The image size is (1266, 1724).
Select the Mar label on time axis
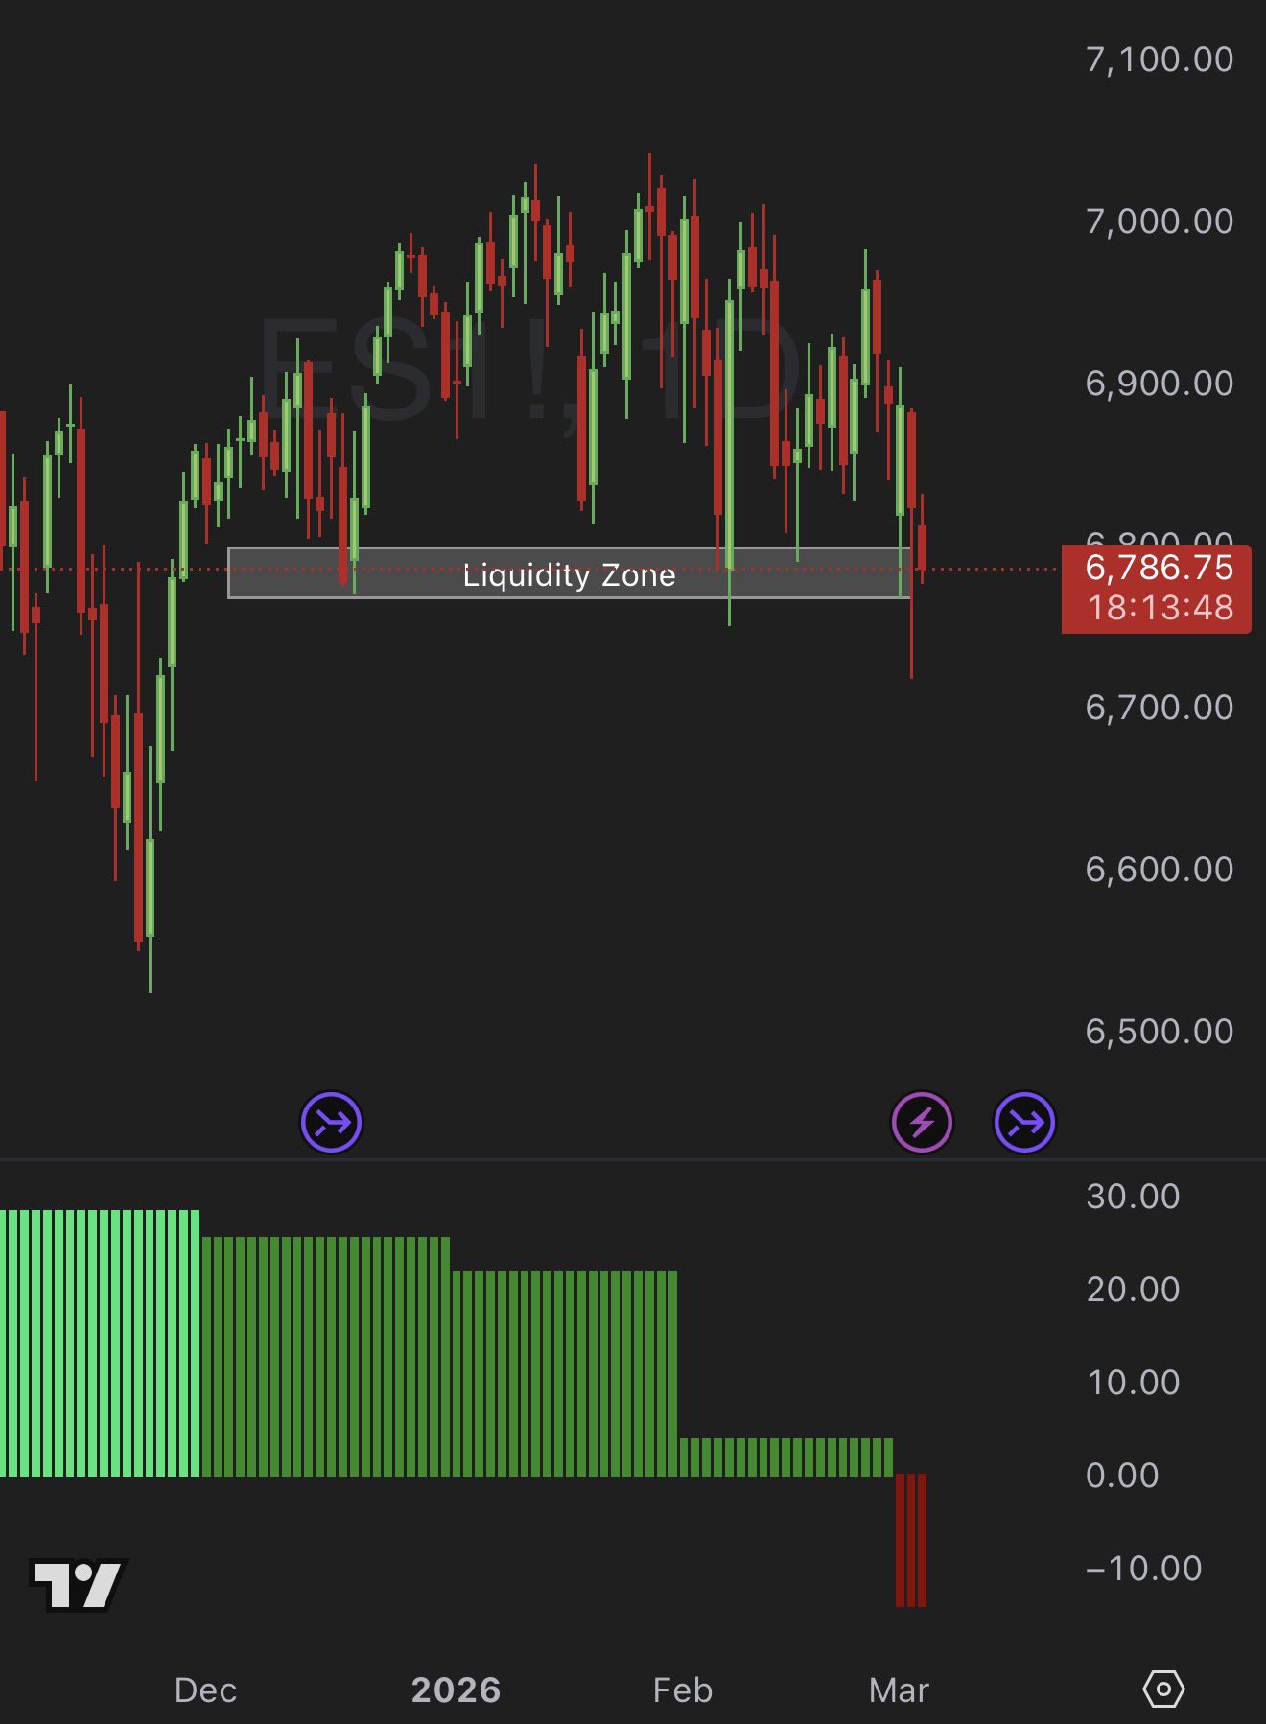coord(899,1689)
